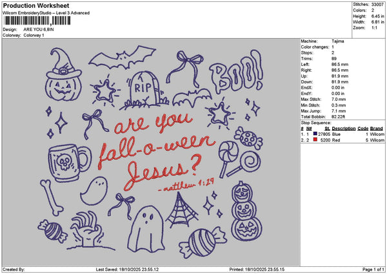Click the 'Wilcom EmbroideryStudio – Level 3 Advanced' text
387x274 pixels.
point(46,13)
